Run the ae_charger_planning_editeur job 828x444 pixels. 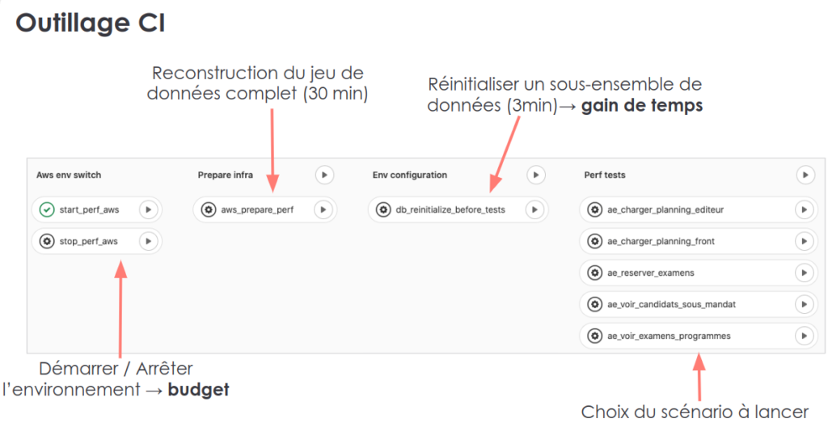(x=803, y=209)
